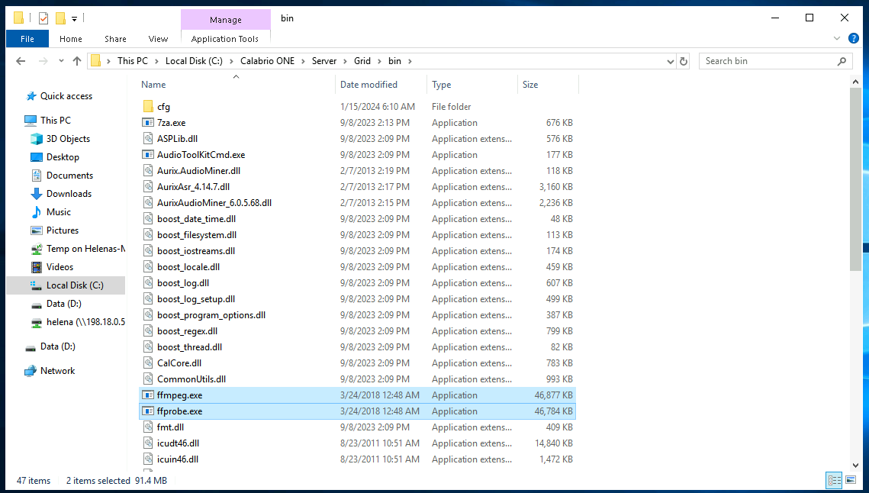Open the Help question mark icon

pos(854,38)
